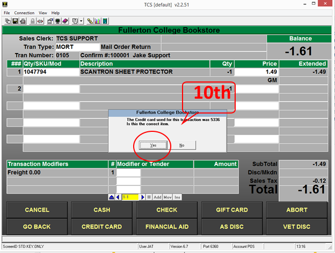This screenshot has width=335, height=253.
Task: Click the Confirm #:100001 Jake Support text
Action: pyautogui.click(x=125, y=55)
